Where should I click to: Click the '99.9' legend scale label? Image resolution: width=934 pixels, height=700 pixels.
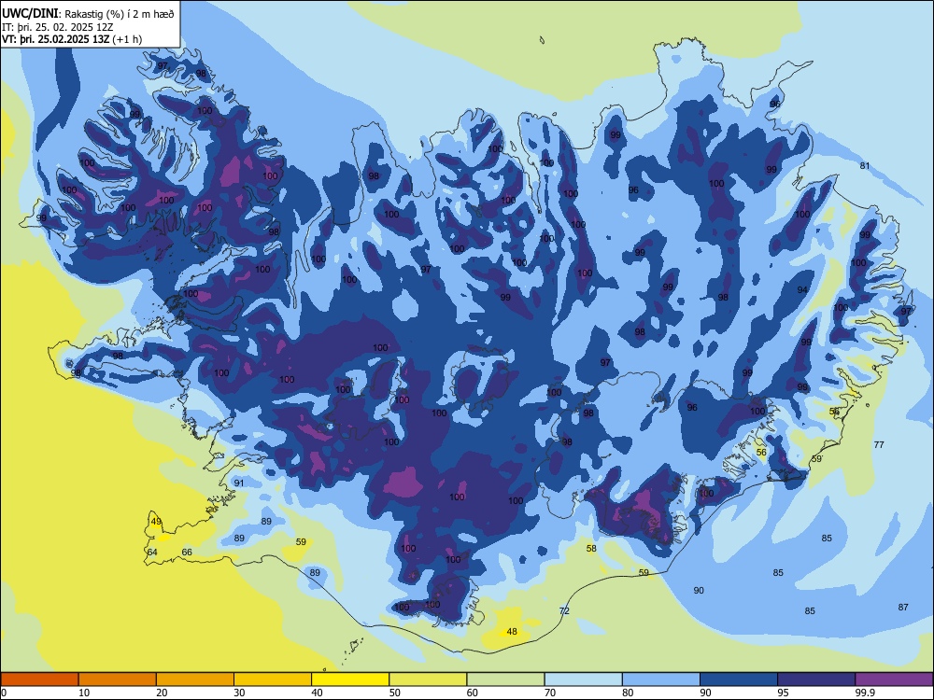pyautogui.click(x=865, y=693)
